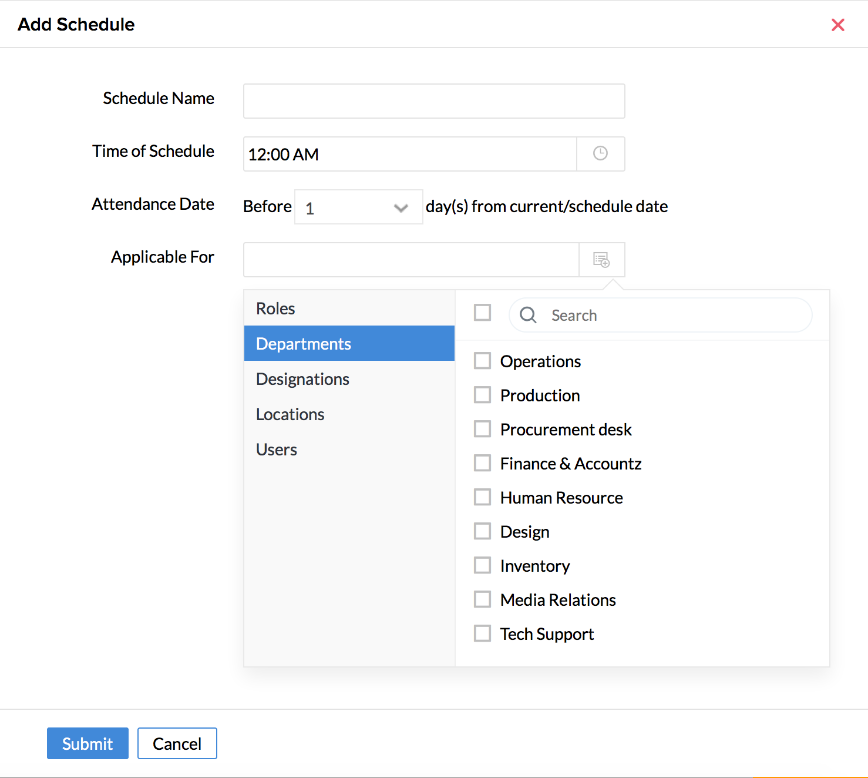Image resolution: width=868 pixels, height=778 pixels.
Task: Select the Tech Support checkbox
Action: pyautogui.click(x=482, y=633)
